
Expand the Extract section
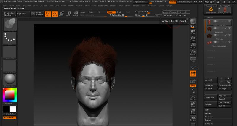tap(209, 124)
